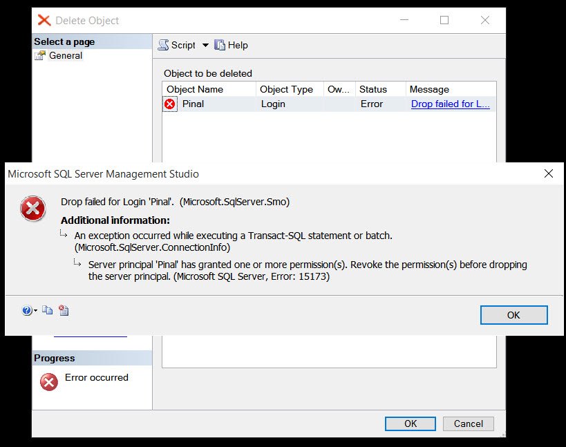Open the 'Drop failed for L...' message link

[450, 104]
